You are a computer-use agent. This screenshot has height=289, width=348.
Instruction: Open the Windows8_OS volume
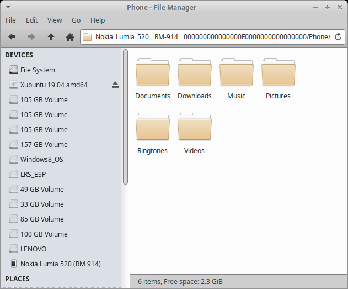tap(42, 160)
